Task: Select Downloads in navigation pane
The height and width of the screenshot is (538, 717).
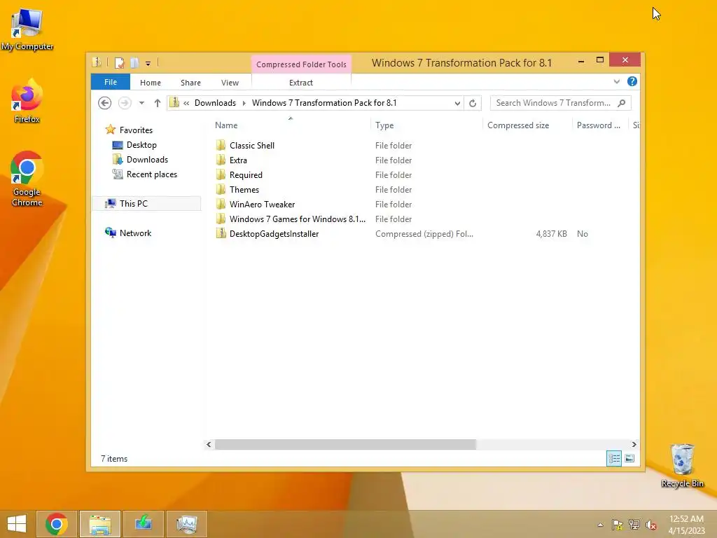Action: (x=147, y=160)
